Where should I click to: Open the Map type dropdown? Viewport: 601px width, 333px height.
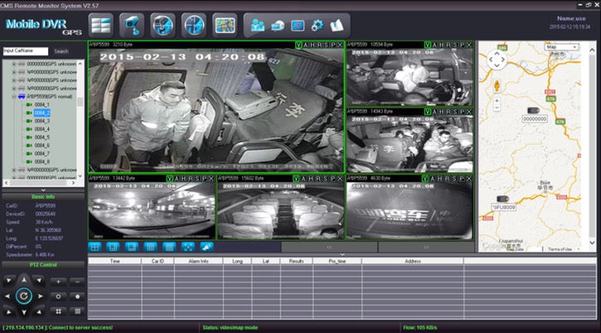tap(561, 48)
